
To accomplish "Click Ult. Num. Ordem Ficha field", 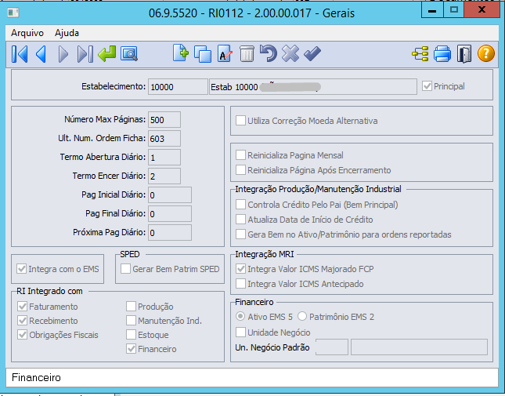I will [x=164, y=138].
